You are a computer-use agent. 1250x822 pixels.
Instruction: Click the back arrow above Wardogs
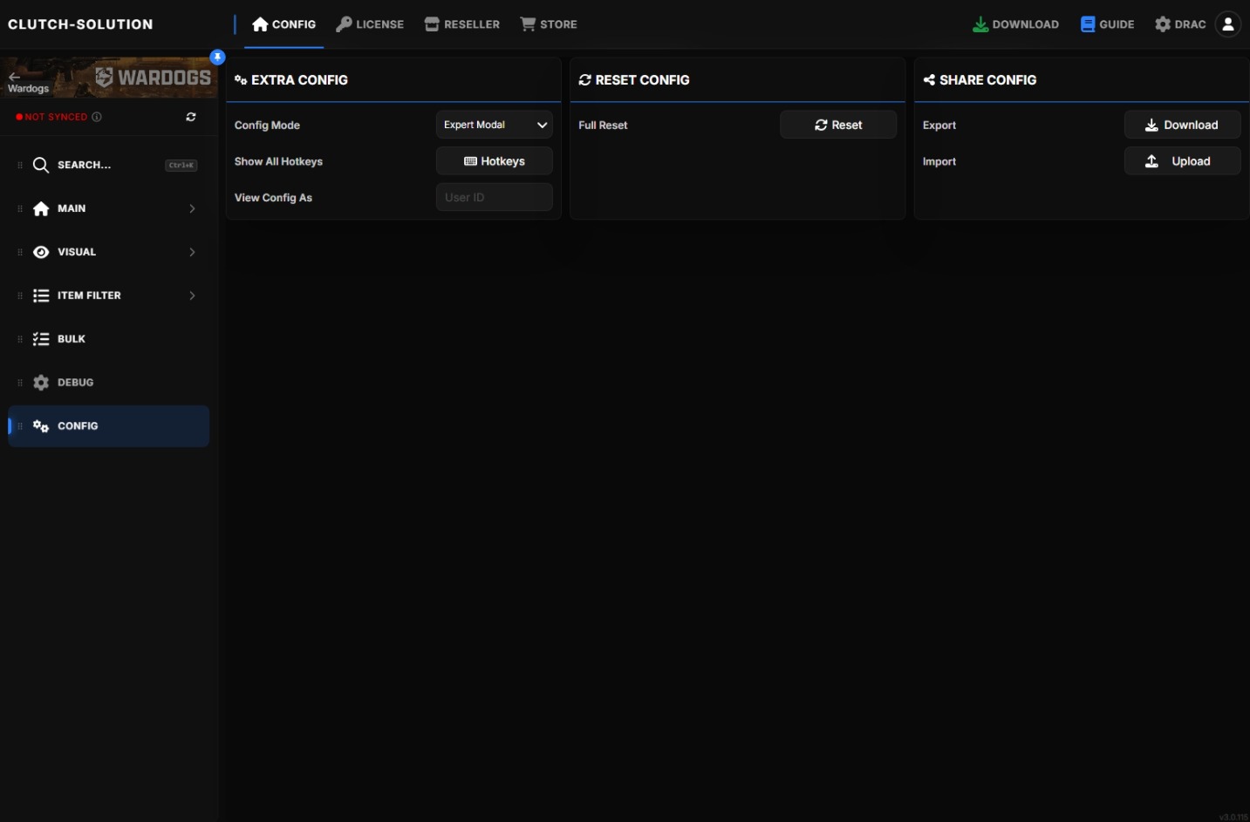click(14, 77)
